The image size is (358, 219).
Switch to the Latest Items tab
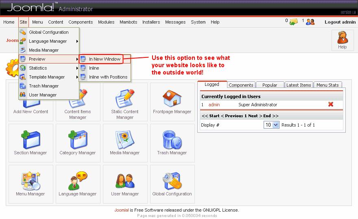point(299,85)
